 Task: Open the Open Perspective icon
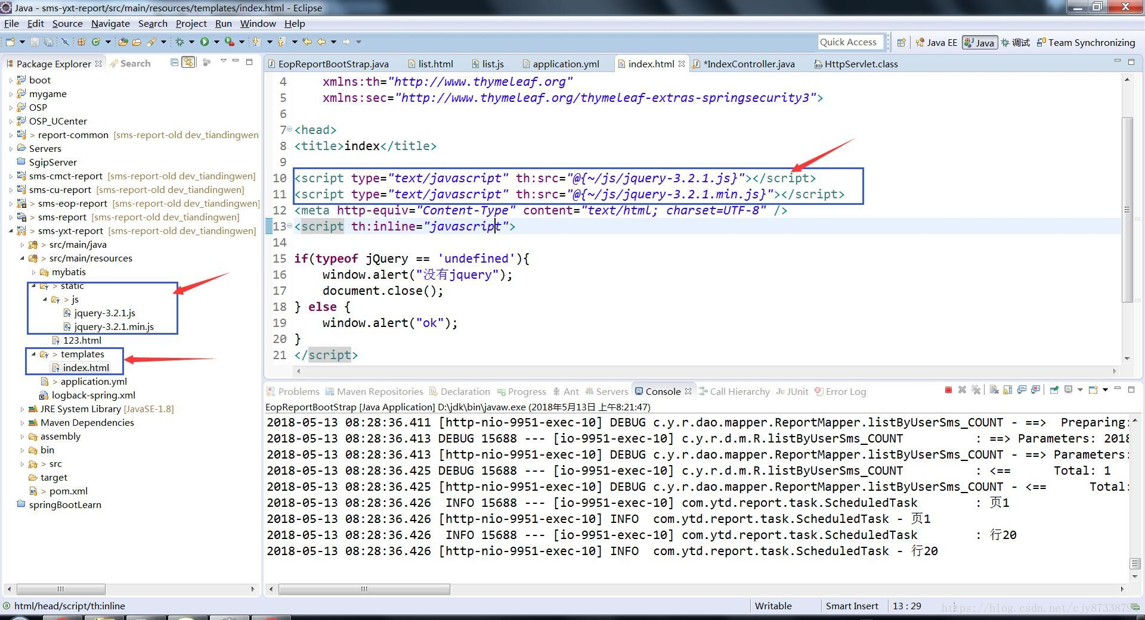pos(902,42)
